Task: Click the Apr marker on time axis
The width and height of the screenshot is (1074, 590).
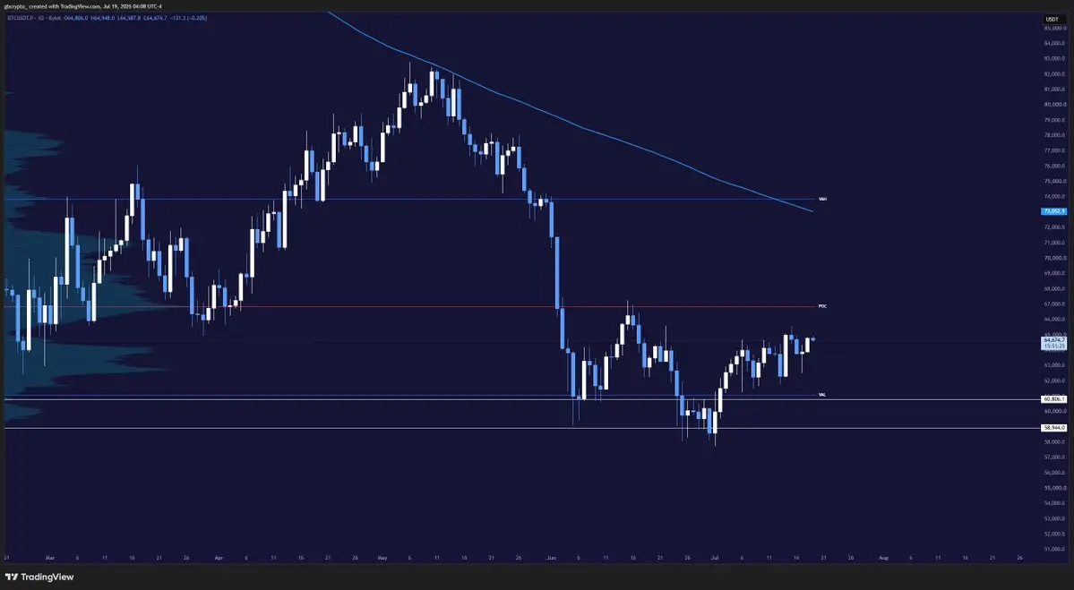Action: 219,558
